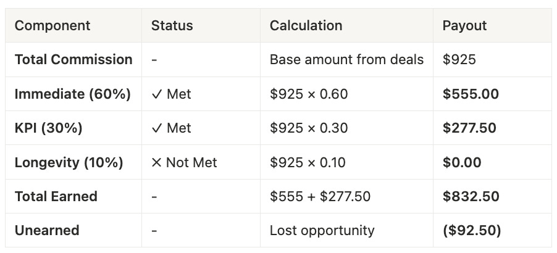Select the Total Earned row label
Screen dimensions: 557x253
pyautogui.click(x=56, y=197)
